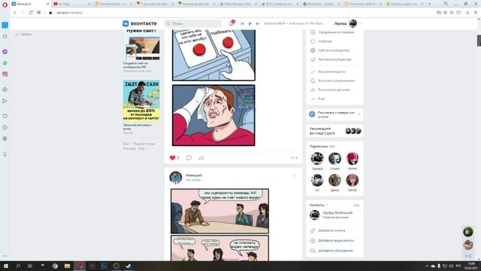Open subscriber Артём's pink-haired avatar

pyautogui.click(x=352, y=159)
